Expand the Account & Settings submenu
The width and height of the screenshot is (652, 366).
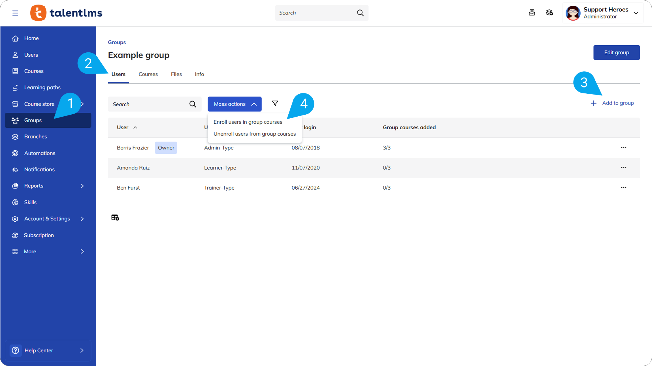click(82, 219)
